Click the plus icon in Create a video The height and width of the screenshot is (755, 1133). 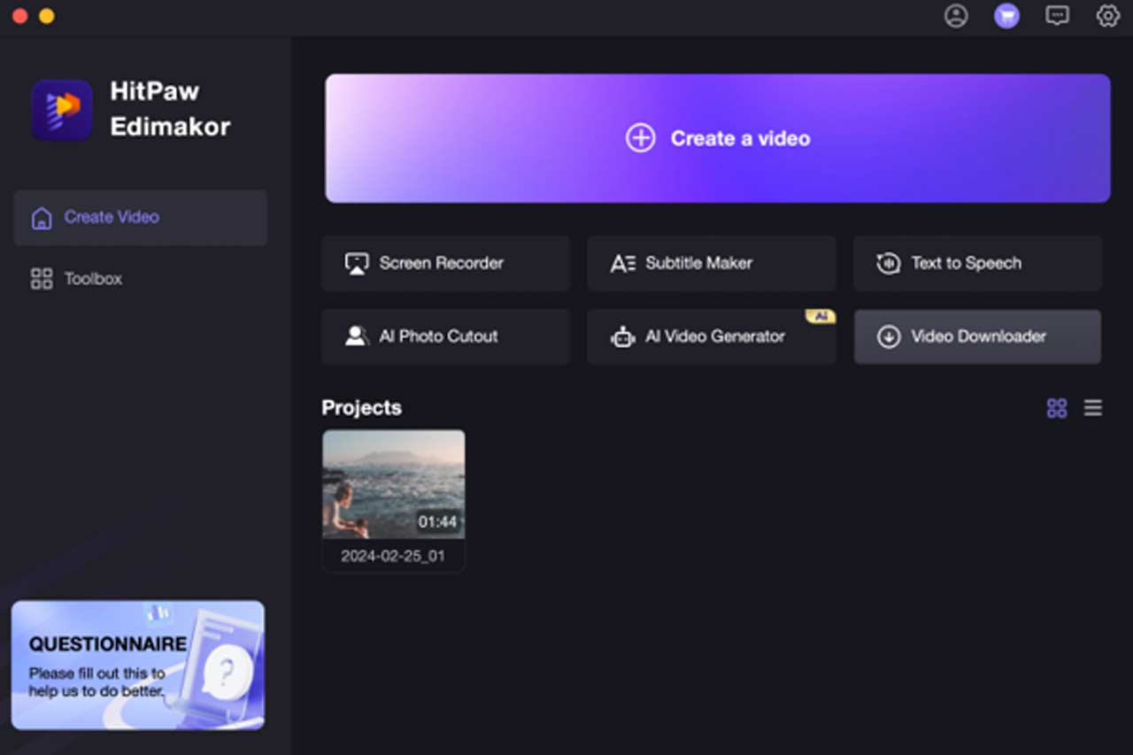640,139
